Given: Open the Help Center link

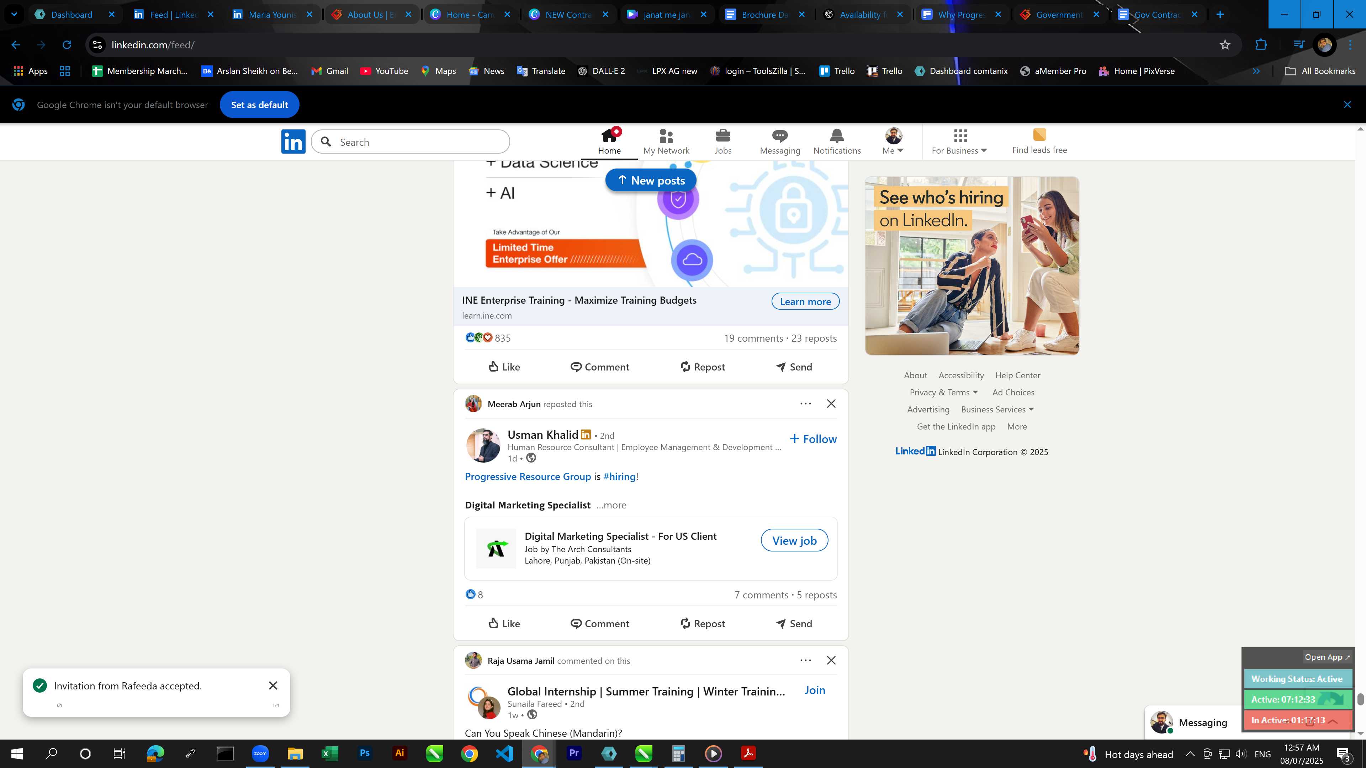Looking at the screenshot, I should point(1017,375).
